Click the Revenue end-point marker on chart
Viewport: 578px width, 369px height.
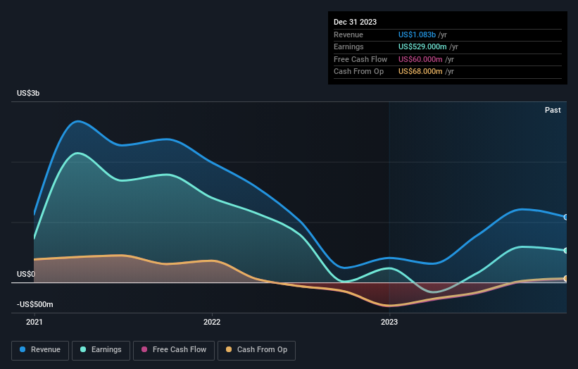click(566, 217)
